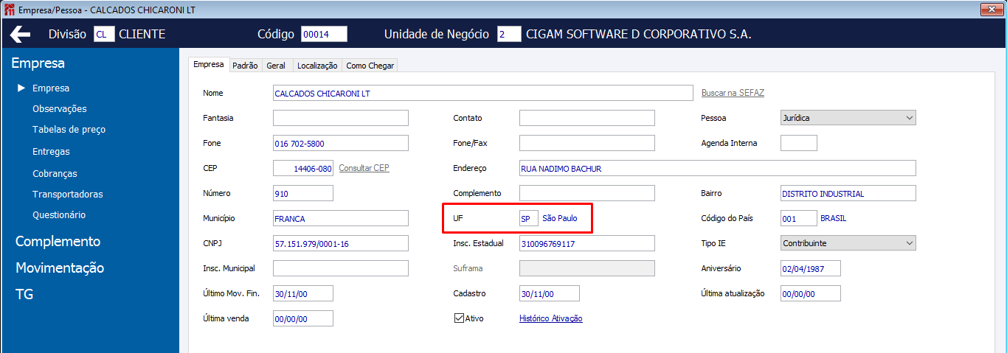Click the UF input field
This screenshot has height=353, width=1007.
[x=529, y=218]
